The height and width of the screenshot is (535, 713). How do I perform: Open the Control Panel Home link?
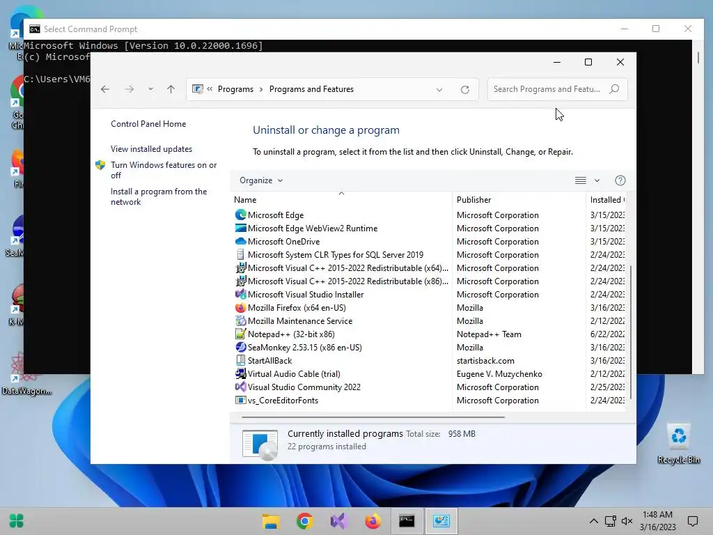148,124
